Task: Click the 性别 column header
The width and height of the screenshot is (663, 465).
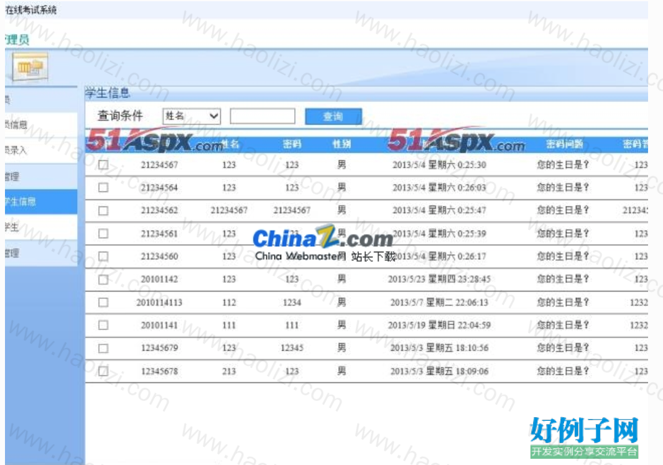Action: pyautogui.click(x=341, y=144)
